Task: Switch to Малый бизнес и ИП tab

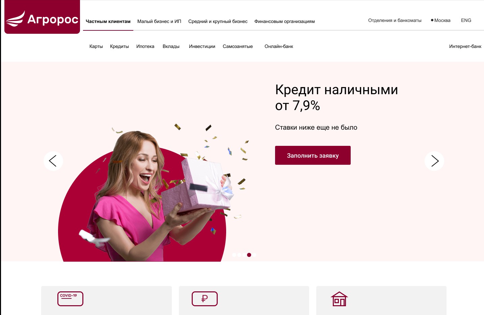Action: point(159,21)
